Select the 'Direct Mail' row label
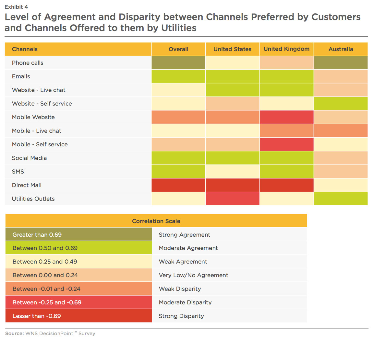Viewport: 373px width, 340px height. click(x=27, y=185)
